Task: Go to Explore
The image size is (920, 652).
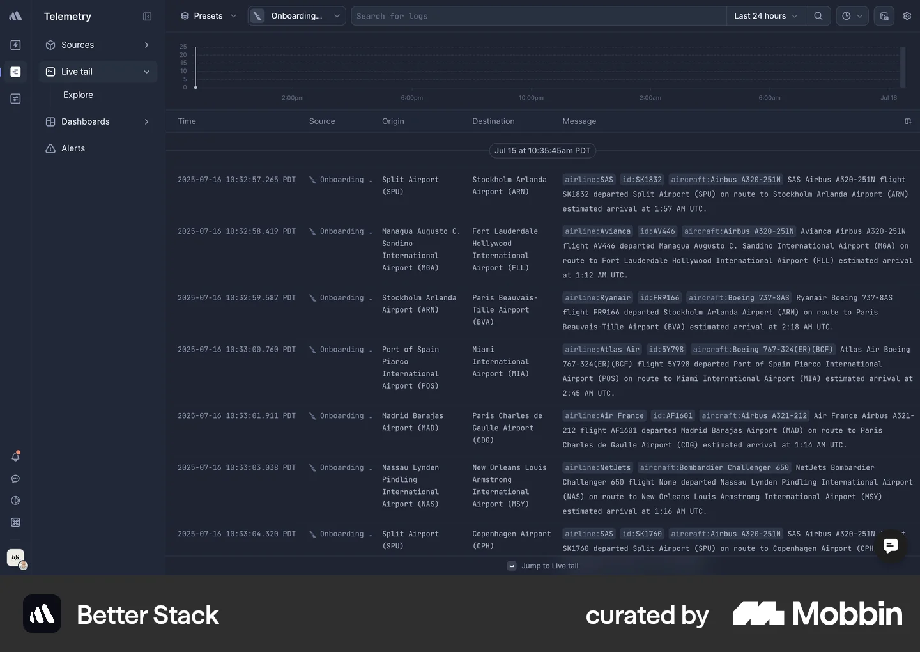Action: pos(78,95)
